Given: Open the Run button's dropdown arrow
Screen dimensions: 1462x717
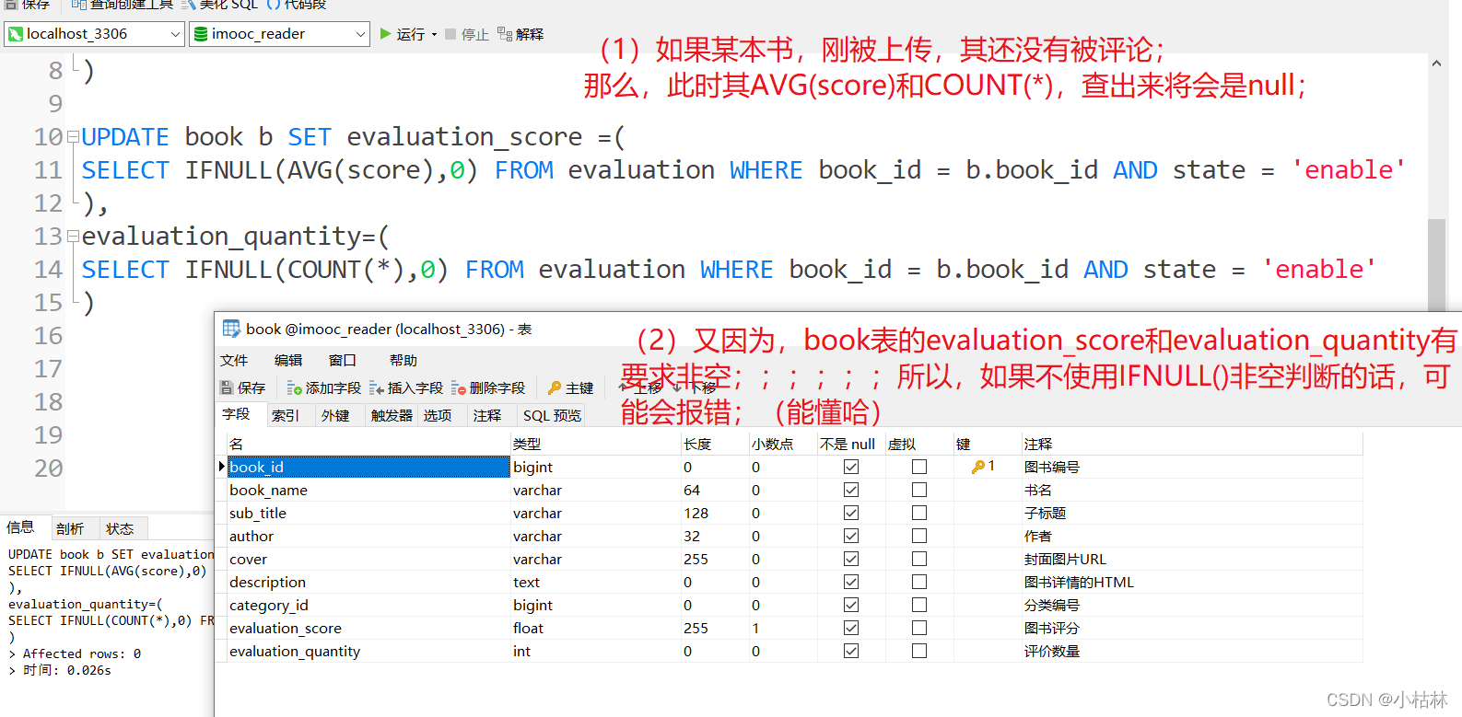Looking at the screenshot, I should [x=434, y=35].
